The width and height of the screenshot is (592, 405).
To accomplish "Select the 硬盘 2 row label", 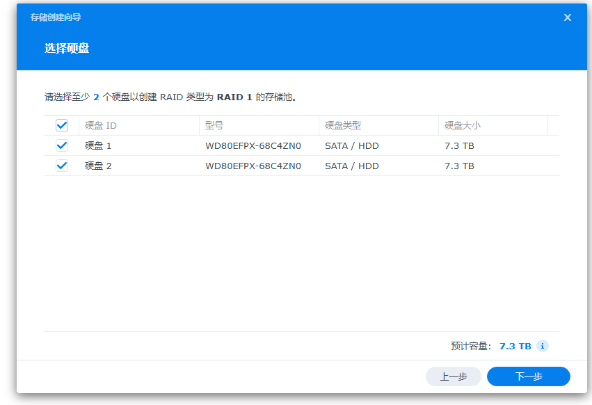I will (x=98, y=166).
